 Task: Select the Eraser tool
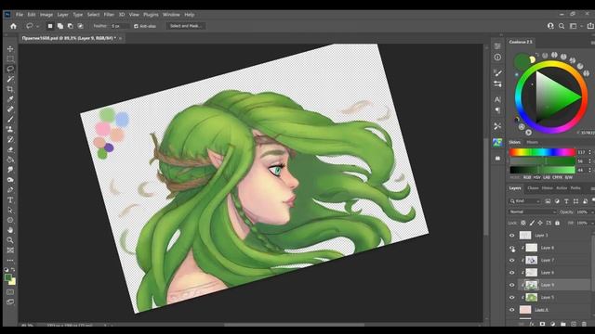click(x=10, y=149)
